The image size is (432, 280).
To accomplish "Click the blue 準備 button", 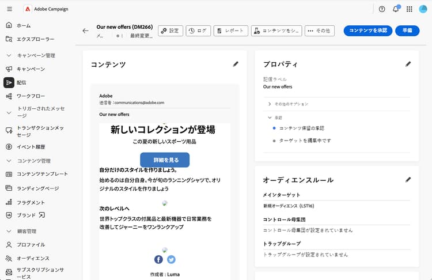I will point(407,31).
